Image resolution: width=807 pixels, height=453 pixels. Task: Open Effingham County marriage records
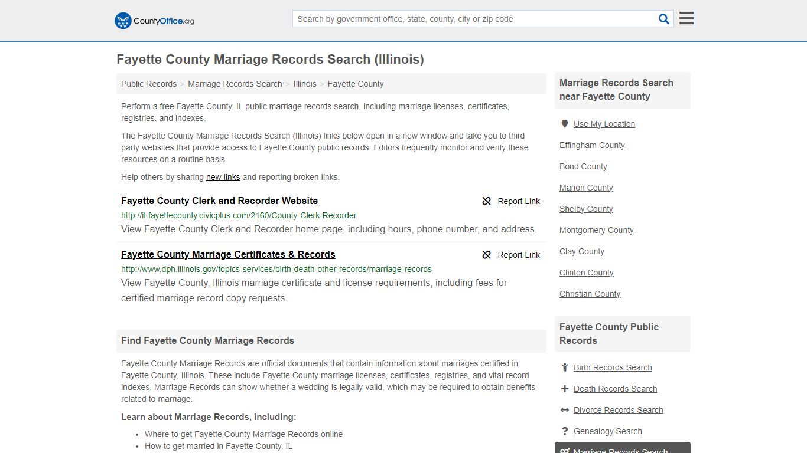592,145
